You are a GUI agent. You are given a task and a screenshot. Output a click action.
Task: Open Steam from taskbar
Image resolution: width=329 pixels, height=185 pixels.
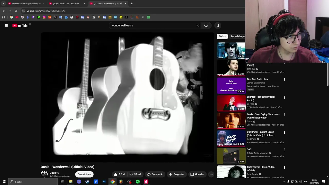point(87,182)
